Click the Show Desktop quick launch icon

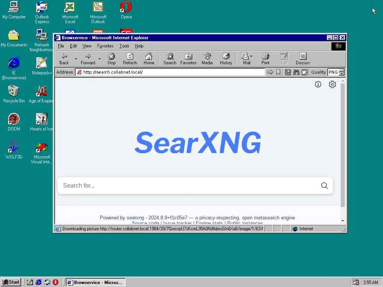[x=30, y=283]
